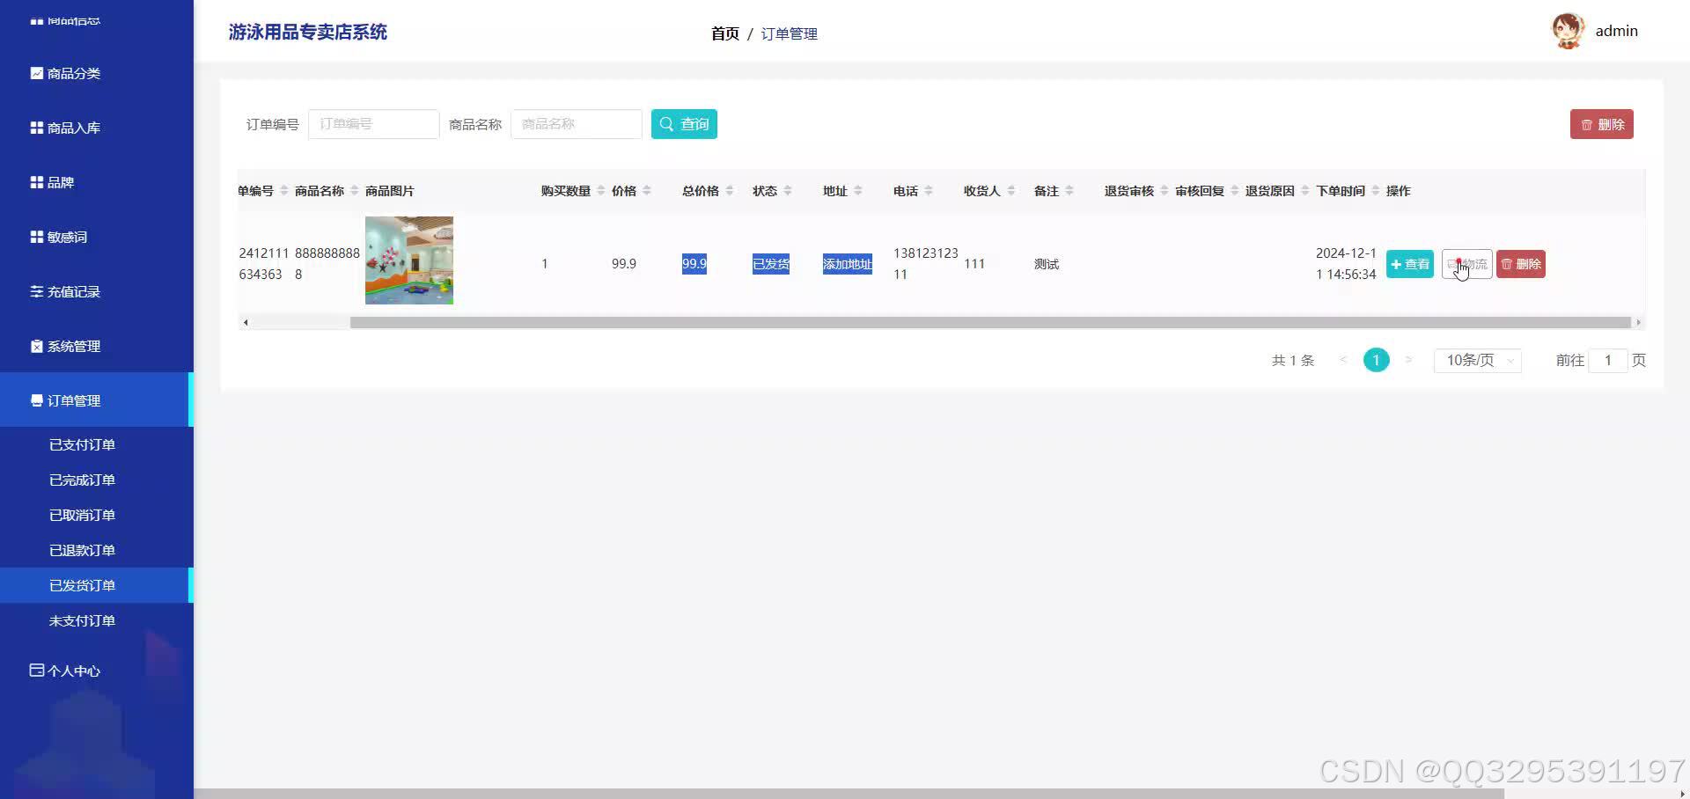Click the red 删除 button above the table
This screenshot has width=1690, height=799.
[x=1601, y=124]
